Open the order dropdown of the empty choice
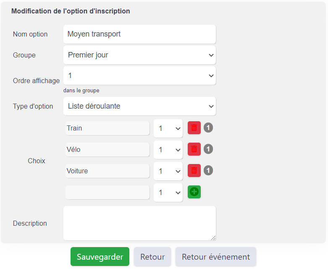Screen dimensions: 328x271 pos(168,193)
